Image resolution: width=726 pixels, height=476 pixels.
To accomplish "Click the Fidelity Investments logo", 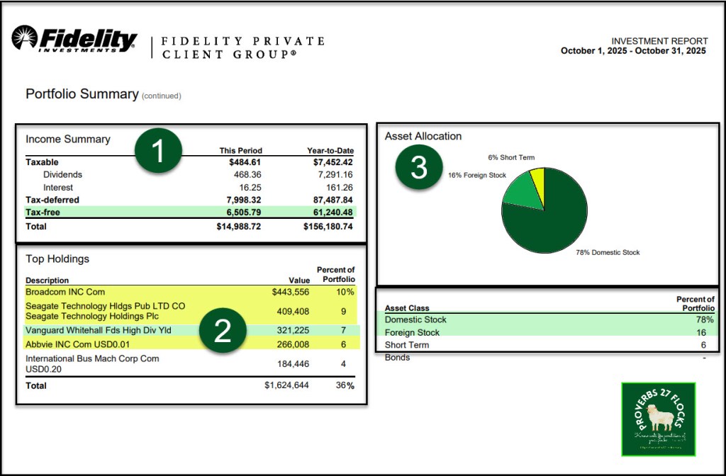I will pos(74,39).
